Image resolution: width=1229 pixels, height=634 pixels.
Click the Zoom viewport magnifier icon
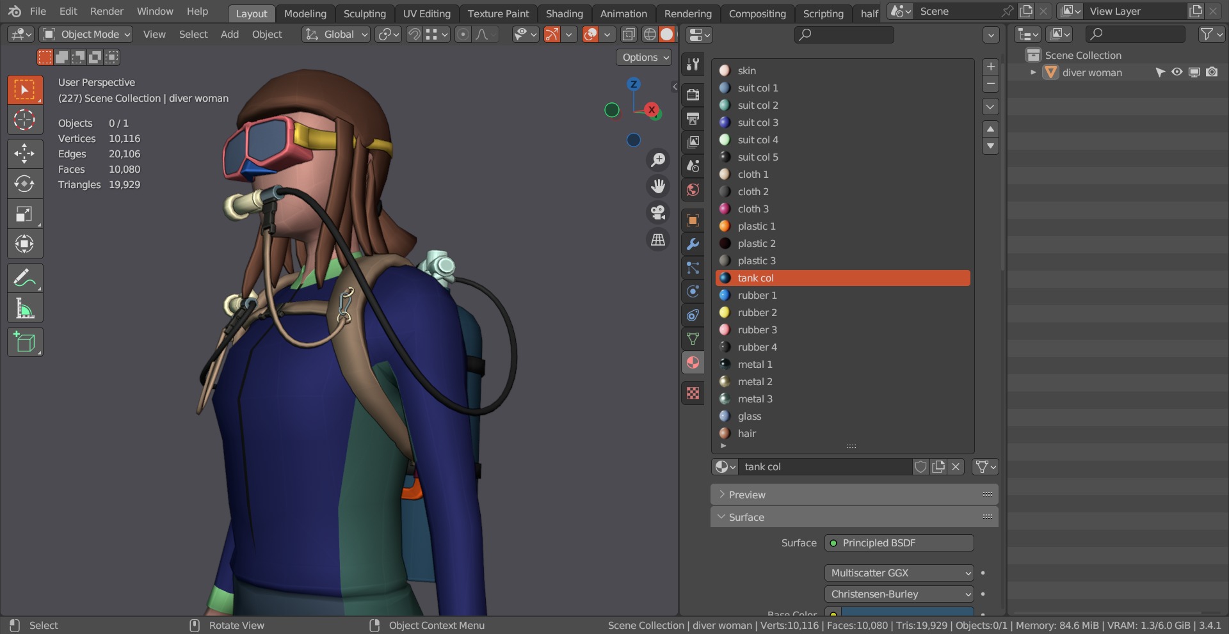[657, 160]
